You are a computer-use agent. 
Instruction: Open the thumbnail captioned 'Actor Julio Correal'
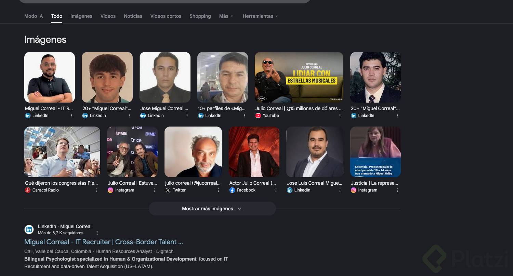coord(254,152)
